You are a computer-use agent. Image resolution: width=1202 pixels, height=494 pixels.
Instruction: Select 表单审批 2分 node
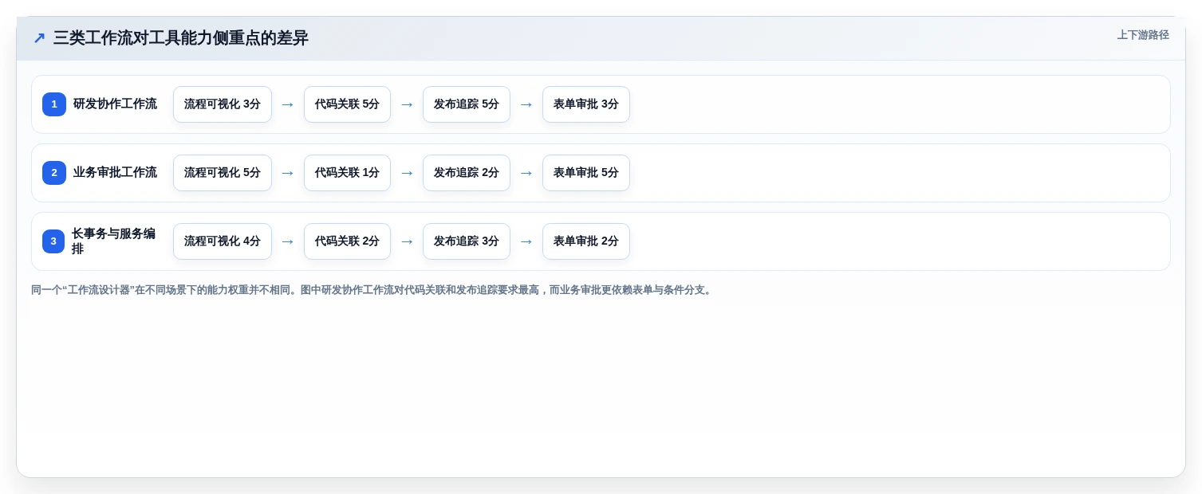(x=586, y=241)
